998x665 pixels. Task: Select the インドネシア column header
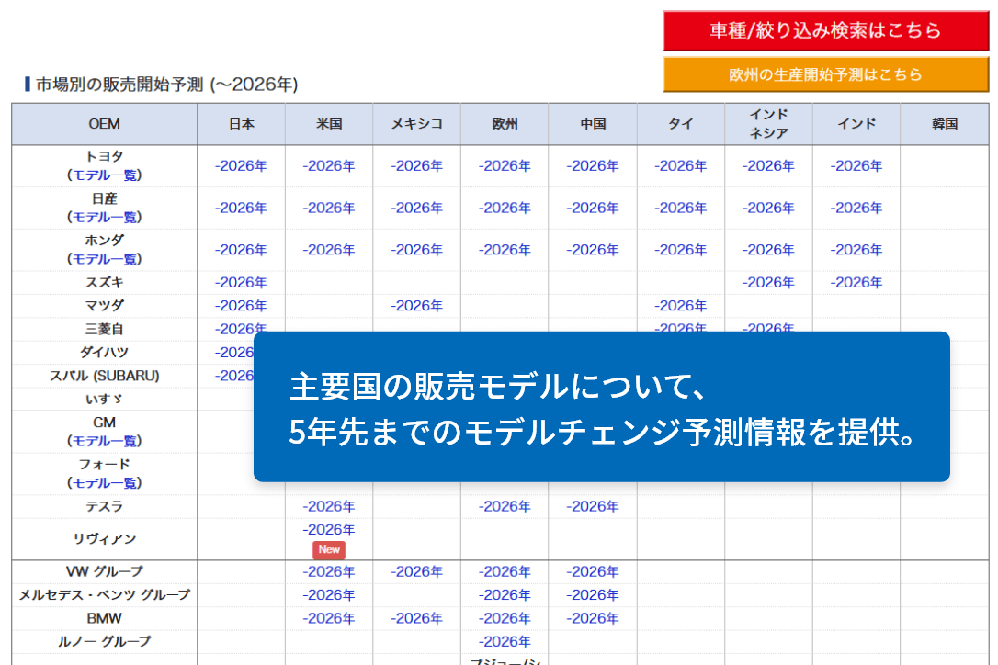point(768,124)
